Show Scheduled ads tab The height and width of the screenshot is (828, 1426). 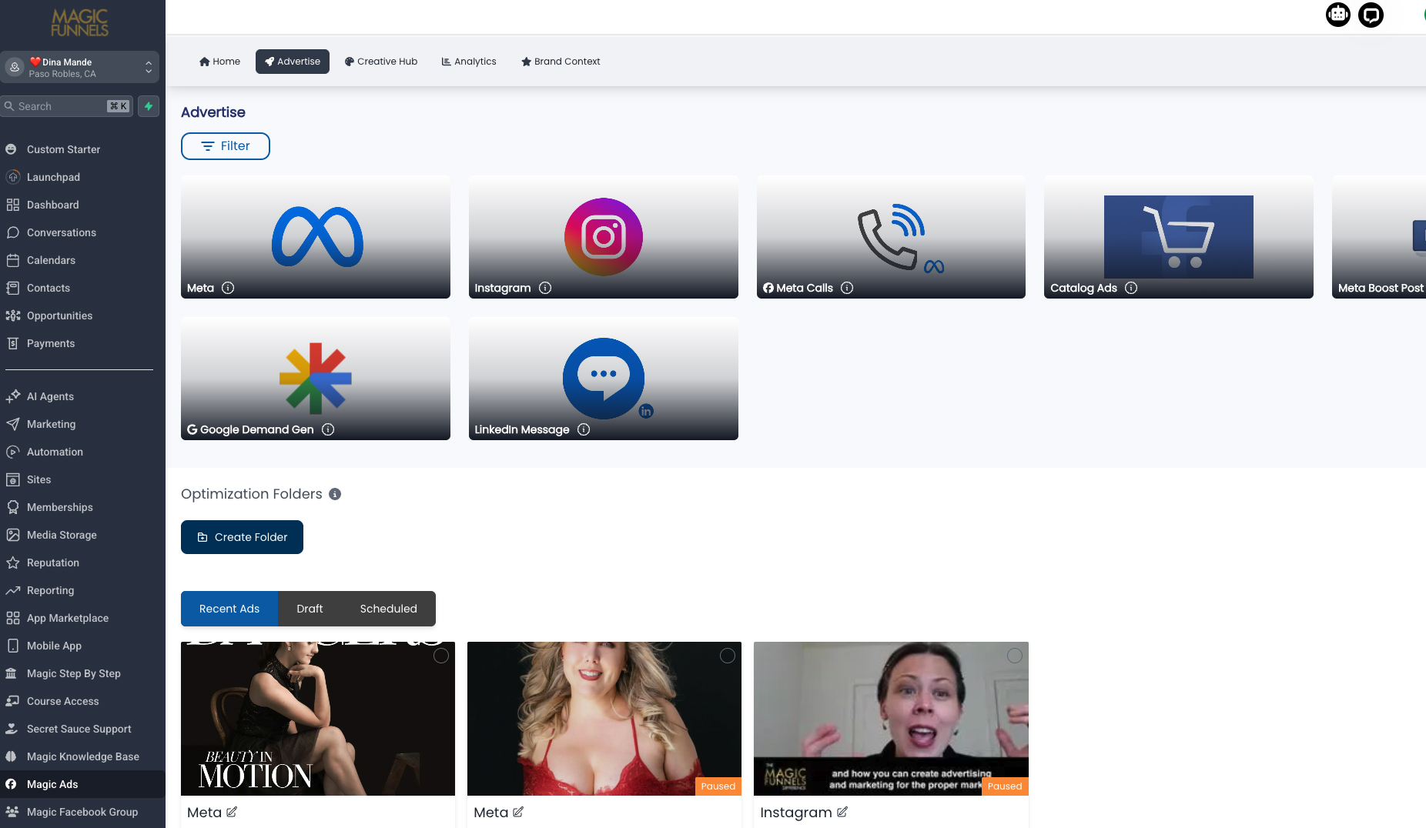coord(388,609)
